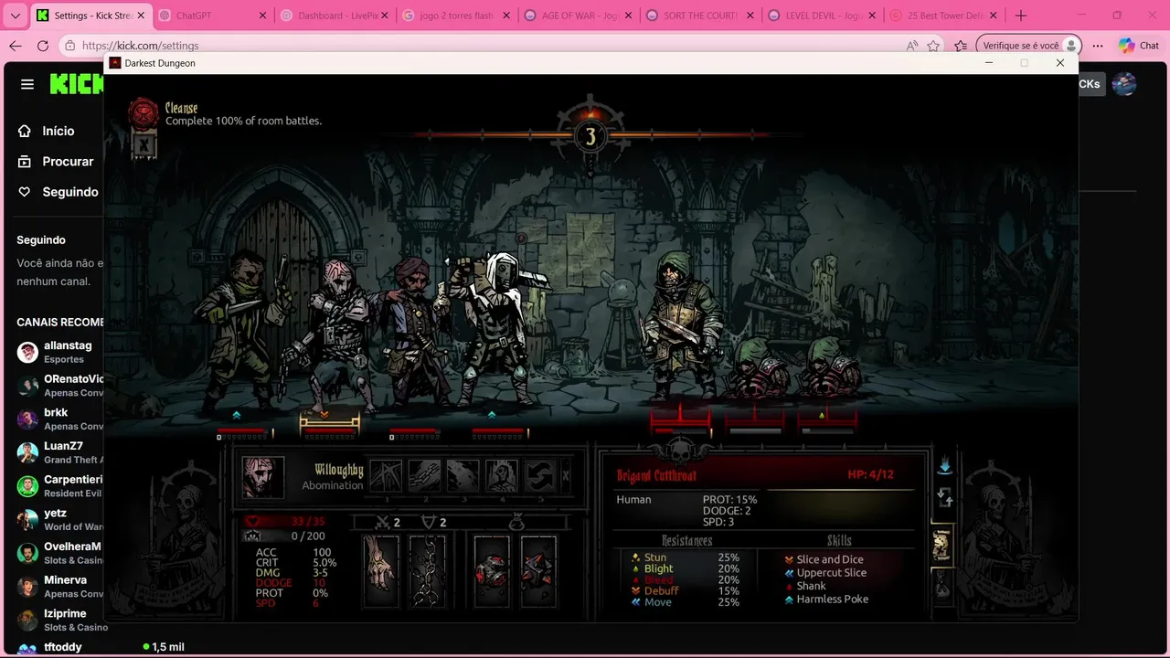The image size is (1170, 658).
Task: Open the lower side tab under map tab
Action: pos(941,585)
